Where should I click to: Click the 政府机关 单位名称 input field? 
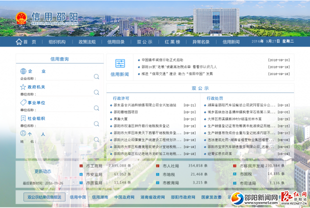[x=65, y=93]
